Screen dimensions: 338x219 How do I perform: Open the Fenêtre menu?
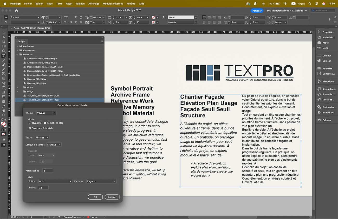tap(131, 4)
